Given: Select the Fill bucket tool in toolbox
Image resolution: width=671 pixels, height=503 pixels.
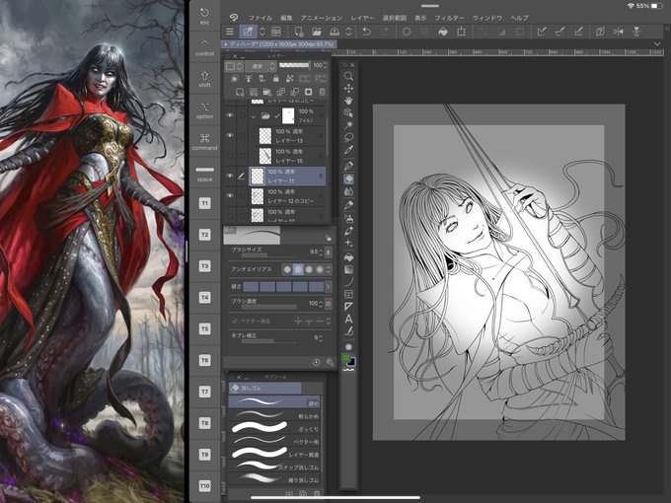Looking at the screenshot, I should tap(348, 257).
